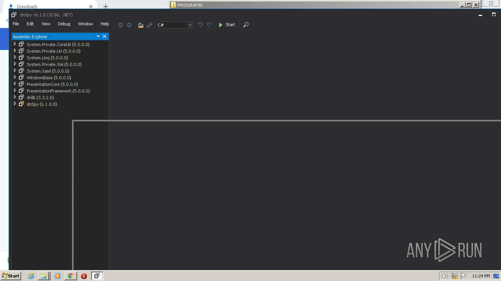Expand the System.Linq node
Screen dimensions: 501x281
point(15,57)
